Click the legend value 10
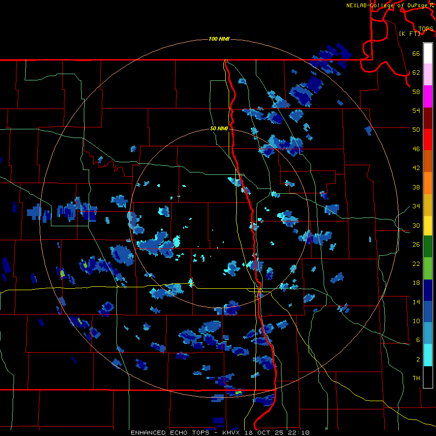Screen dimensions: 436x436 point(416,321)
